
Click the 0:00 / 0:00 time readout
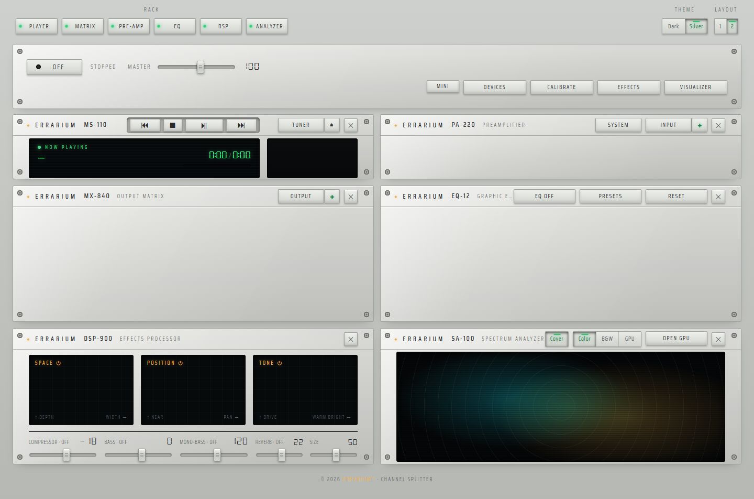pyautogui.click(x=230, y=155)
